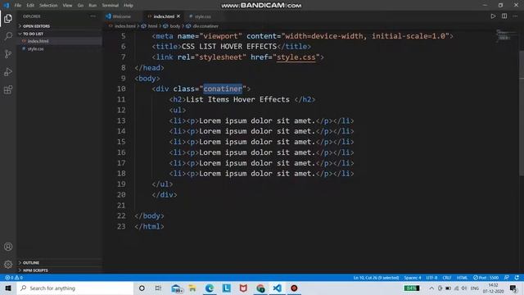Screen dimensions: 524x295
Task: Click div.conatiner in the breadcrumb
Action: tap(206, 25)
